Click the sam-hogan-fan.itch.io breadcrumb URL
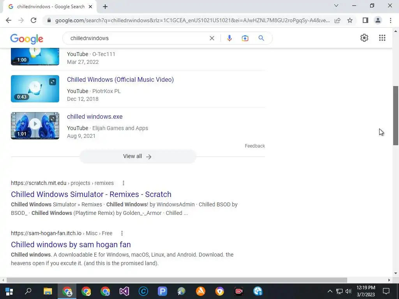 pyautogui.click(x=62, y=233)
